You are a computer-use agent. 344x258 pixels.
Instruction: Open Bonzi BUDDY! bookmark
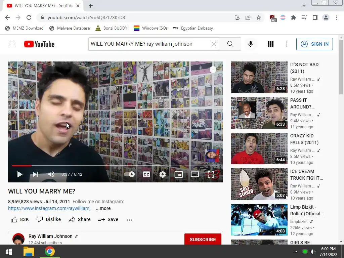[x=112, y=28]
